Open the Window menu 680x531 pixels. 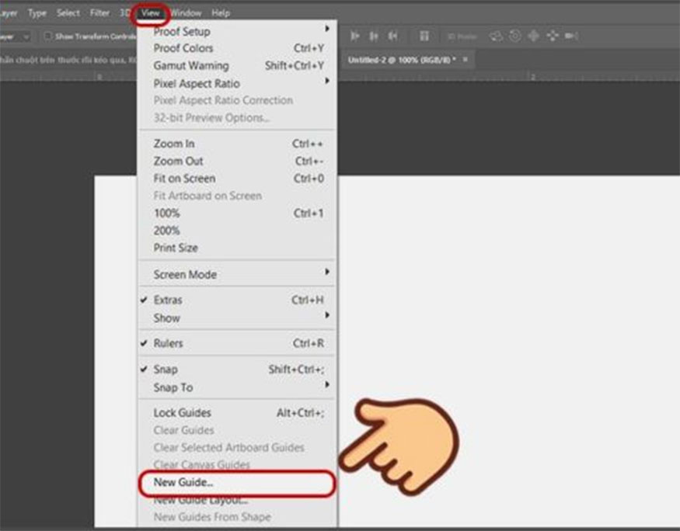pyautogui.click(x=186, y=12)
